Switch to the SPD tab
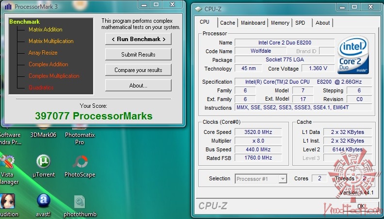The width and height of the screenshot is (384, 219). coord(300,23)
